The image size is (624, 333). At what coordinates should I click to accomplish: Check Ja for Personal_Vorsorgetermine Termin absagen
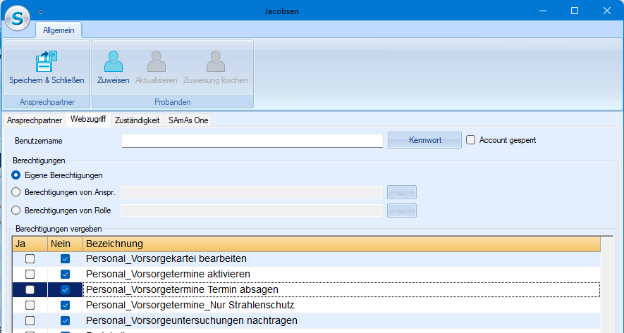pyautogui.click(x=30, y=290)
